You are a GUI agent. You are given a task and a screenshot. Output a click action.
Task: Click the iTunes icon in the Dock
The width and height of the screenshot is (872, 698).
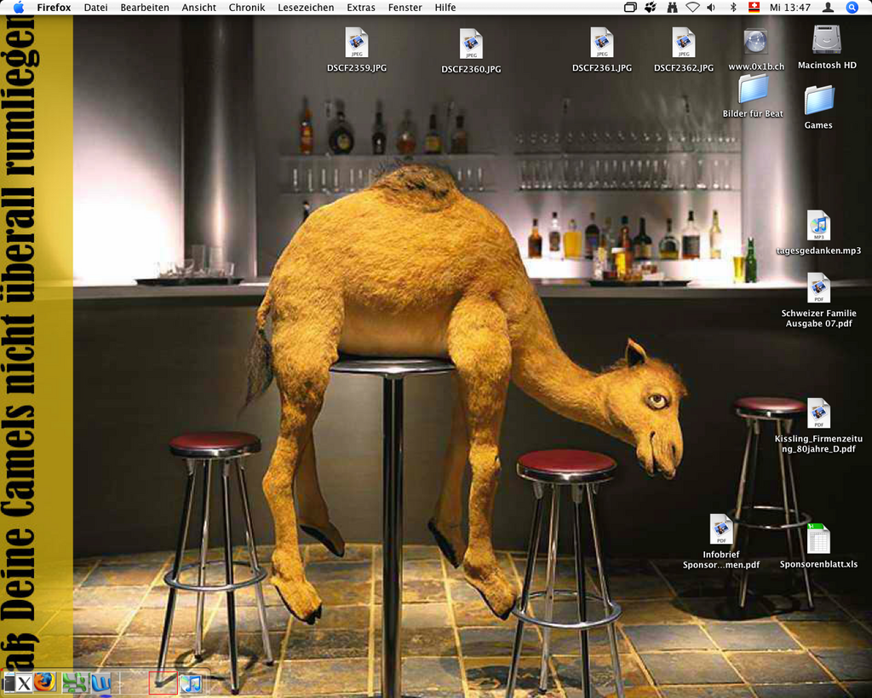(x=191, y=683)
